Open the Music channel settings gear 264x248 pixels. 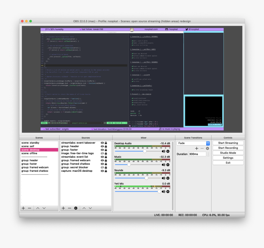tap(167, 165)
